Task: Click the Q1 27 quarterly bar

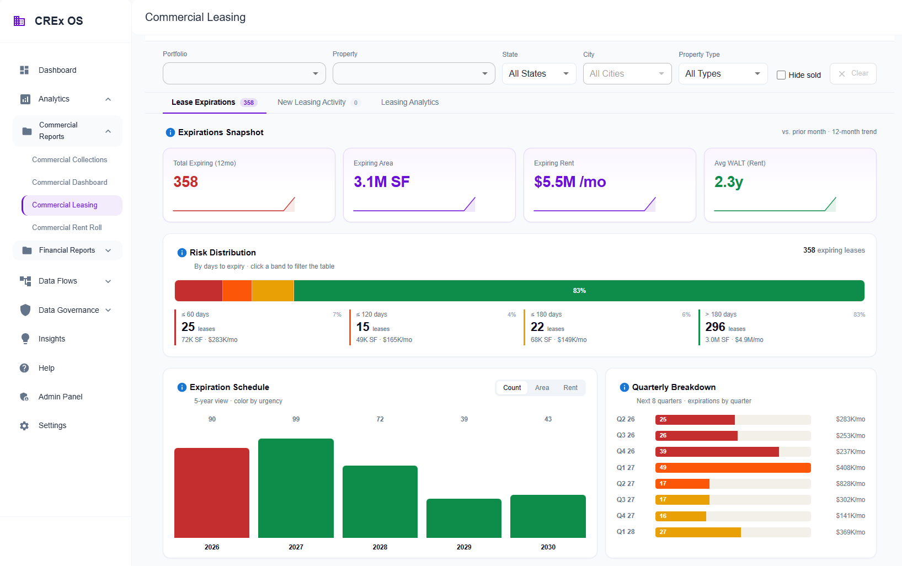Action: pos(733,468)
